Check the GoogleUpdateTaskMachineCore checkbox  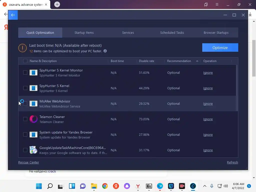pyautogui.click(x=25, y=150)
